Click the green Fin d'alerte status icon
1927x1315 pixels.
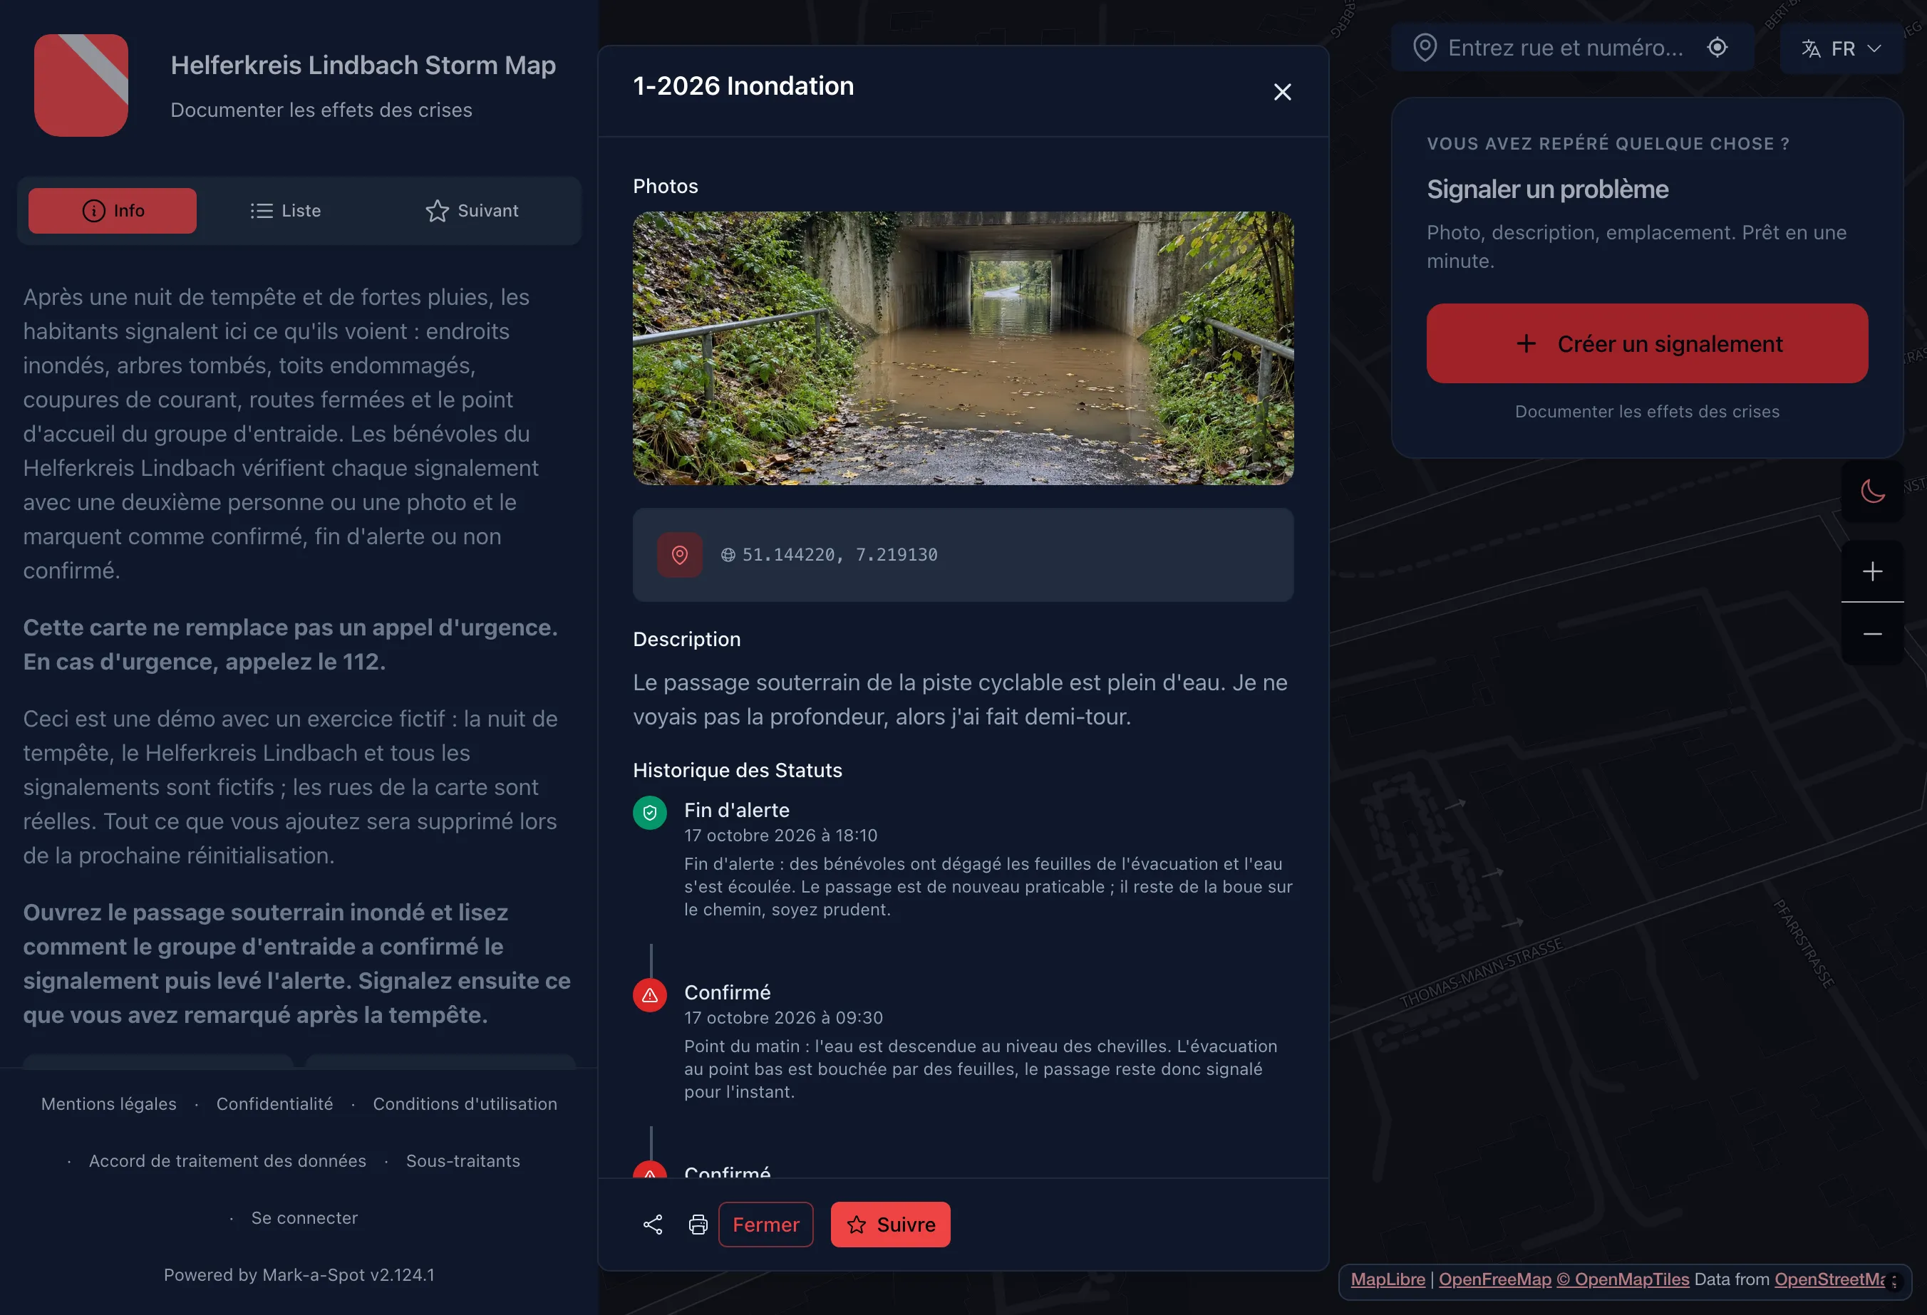(x=650, y=813)
